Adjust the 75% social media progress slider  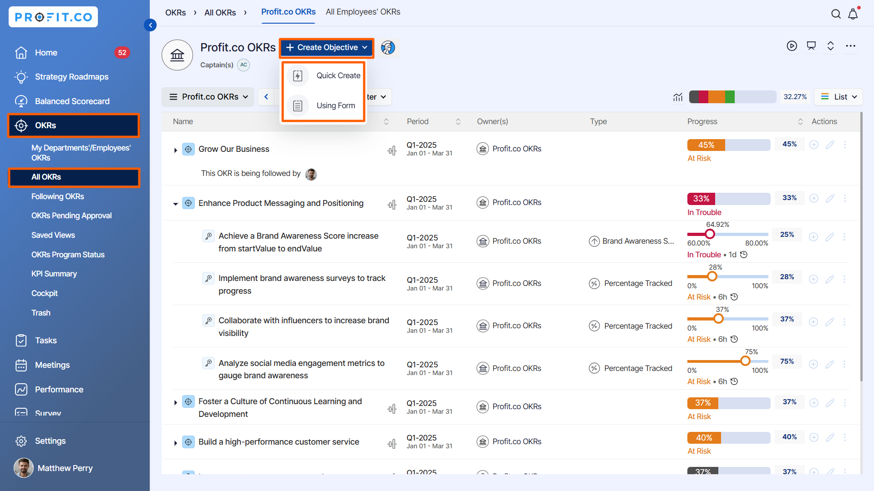[x=745, y=361]
